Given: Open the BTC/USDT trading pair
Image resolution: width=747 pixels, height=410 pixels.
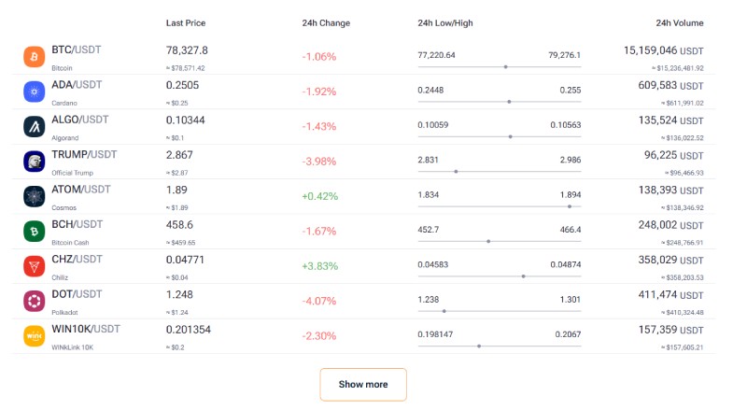Looking at the screenshot, I should point(77,49).
